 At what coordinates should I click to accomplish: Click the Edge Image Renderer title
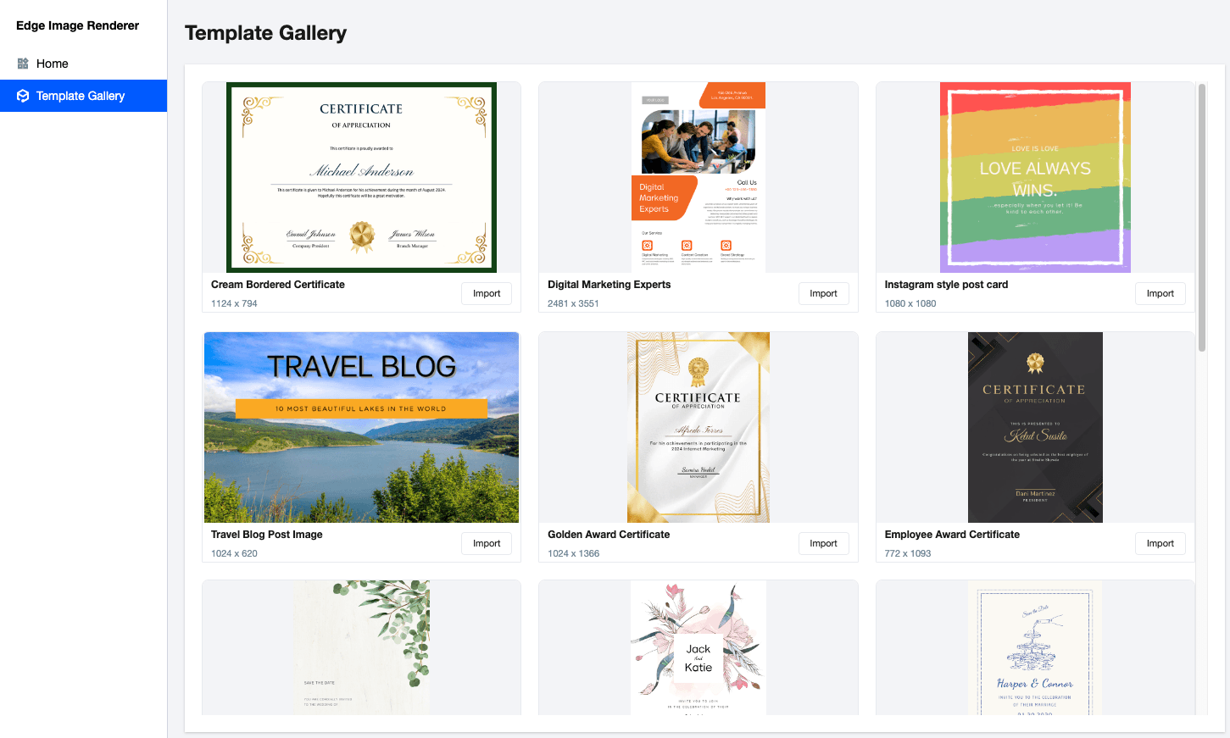coord(77,25)
